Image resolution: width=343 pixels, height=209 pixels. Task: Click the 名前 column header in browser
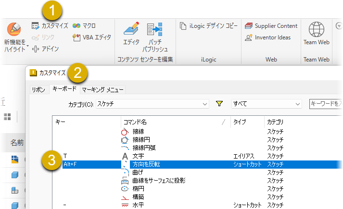coord(17,143)
